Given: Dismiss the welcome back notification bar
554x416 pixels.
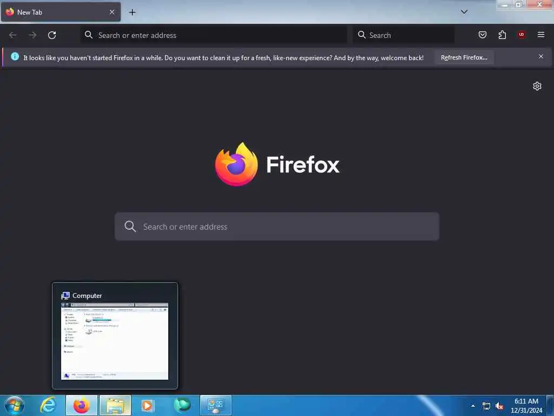Looking at the screenshot, I should pos(541,56).
